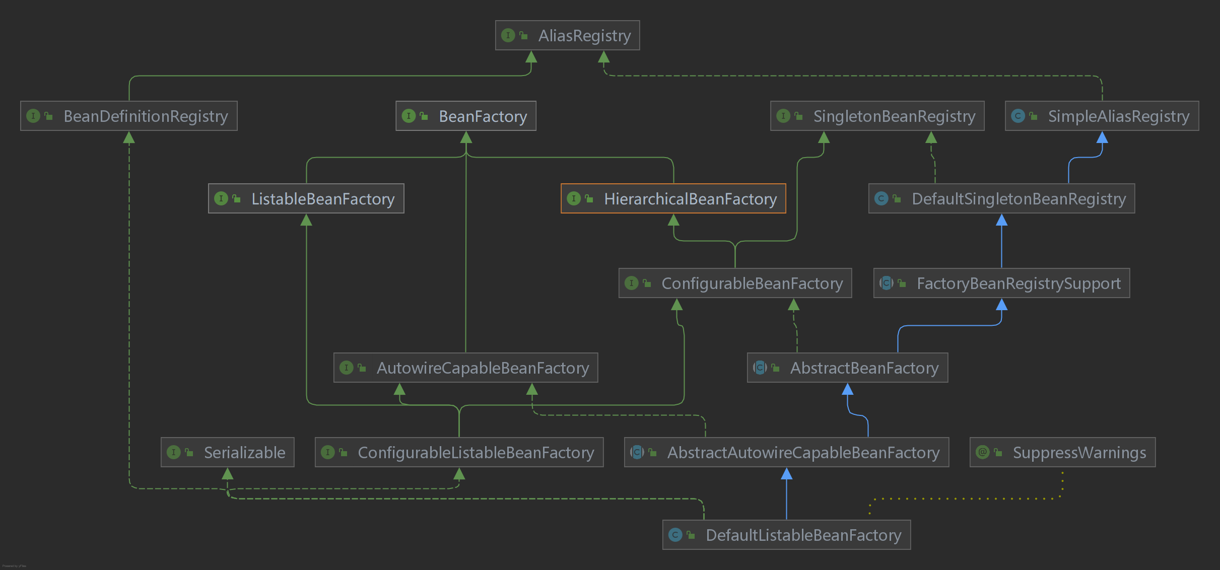Screen dimensions: 1220x570
Task: Select the ListableBeanFactory node label
Action: [x=323, y=199]
